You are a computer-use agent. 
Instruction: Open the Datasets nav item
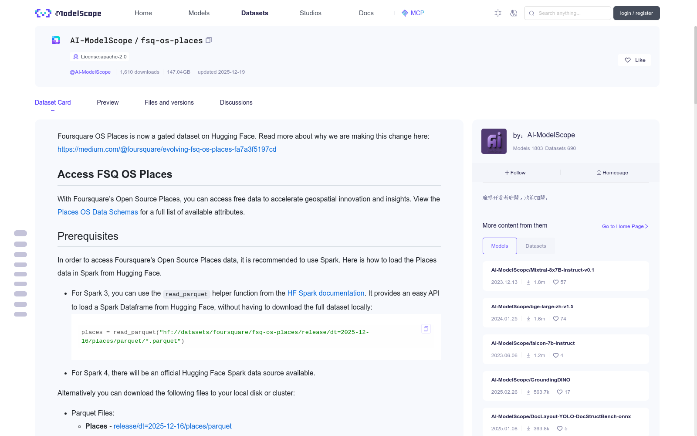255,13
